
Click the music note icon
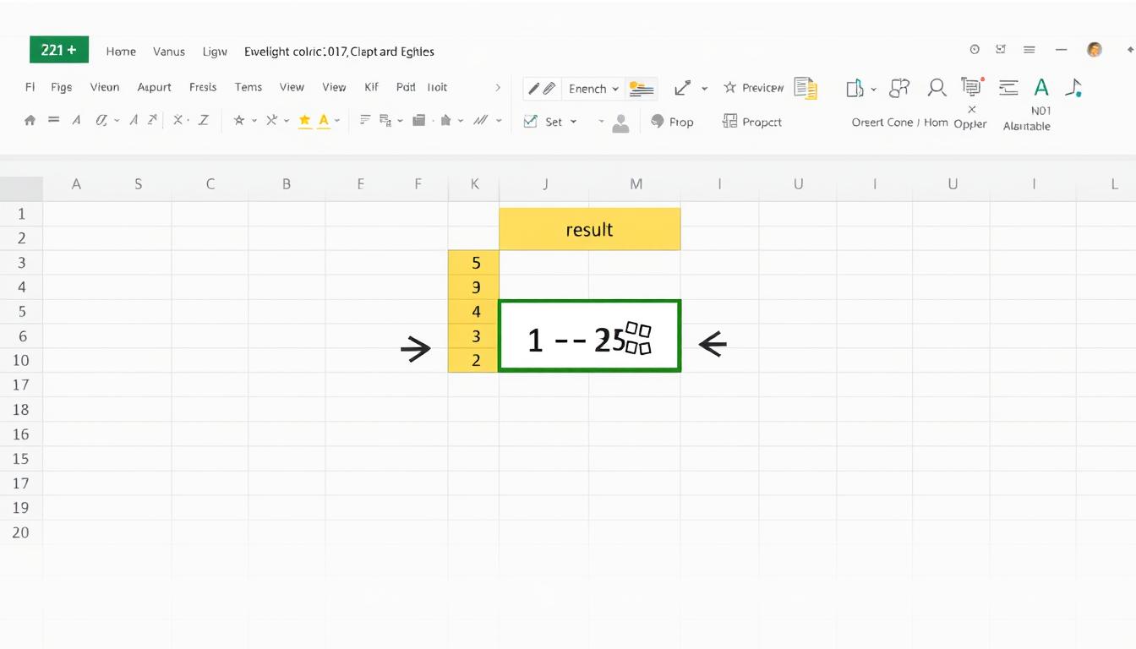tap(1073, 87)
